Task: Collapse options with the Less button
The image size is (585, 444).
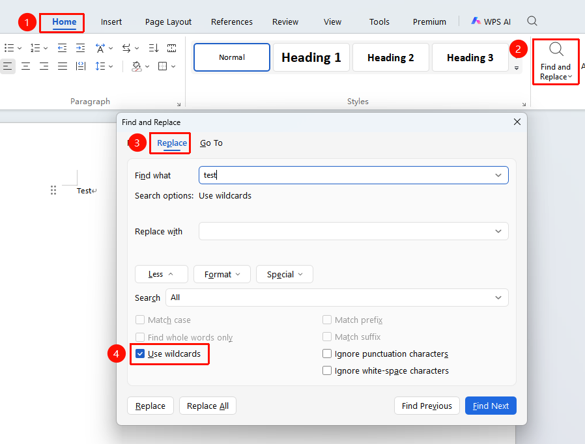Action: [161, 274]
